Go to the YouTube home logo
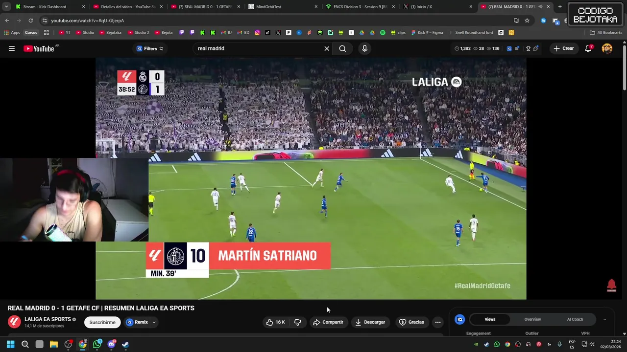This screenshot has width=627, height=352. click(x=39, y=48)
